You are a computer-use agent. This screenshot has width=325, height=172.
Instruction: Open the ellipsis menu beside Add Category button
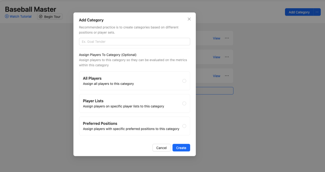point(317,12)
